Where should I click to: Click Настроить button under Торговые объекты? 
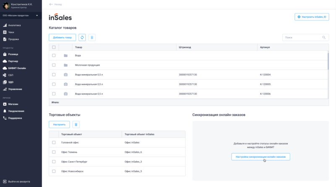coord(59,124)
